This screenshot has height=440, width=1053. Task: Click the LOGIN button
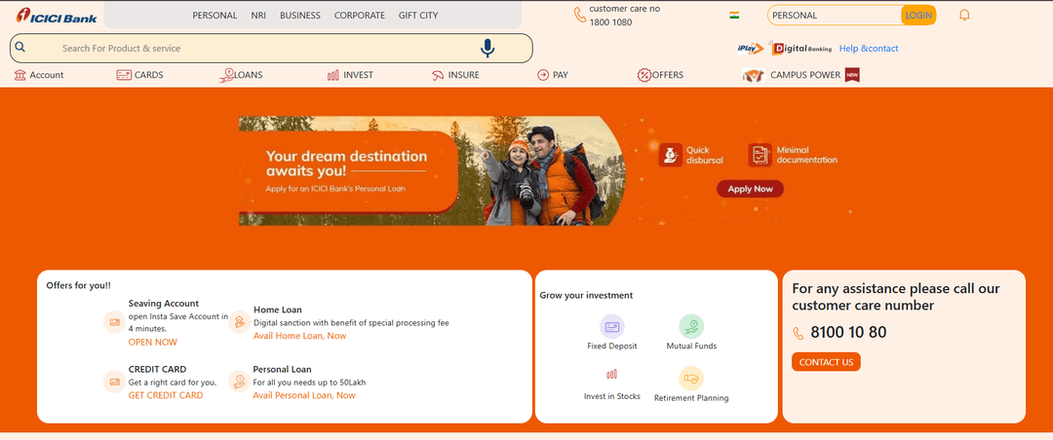click(918, 15)
